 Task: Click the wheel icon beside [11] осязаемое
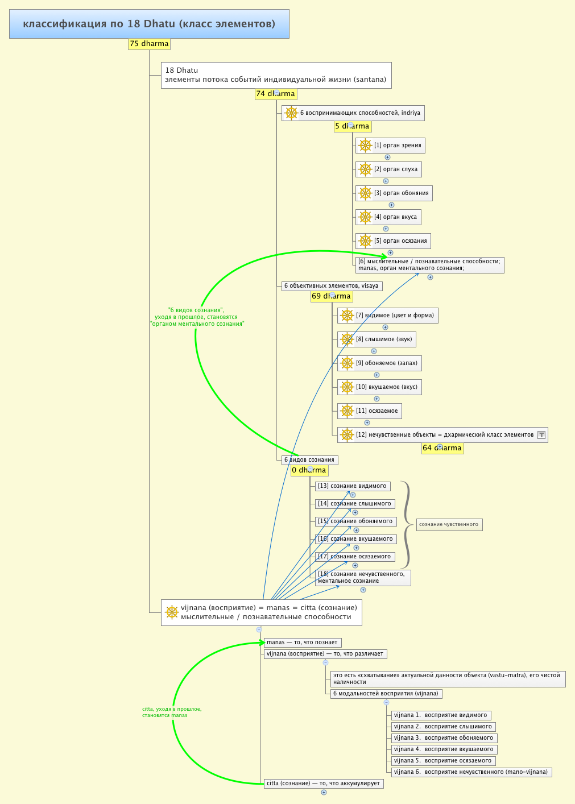[x=347, y=411]
